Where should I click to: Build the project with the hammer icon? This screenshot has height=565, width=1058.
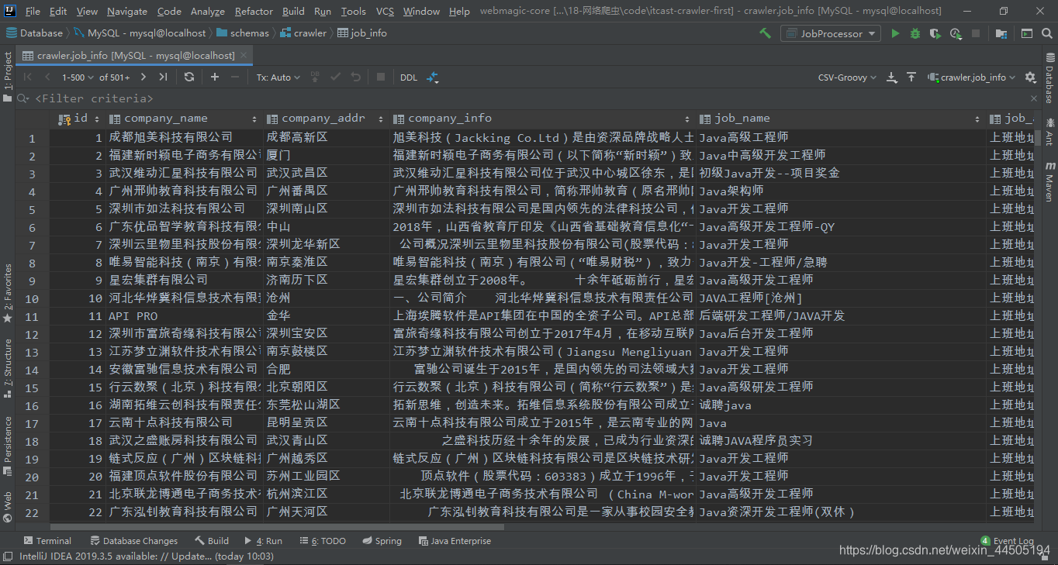coord(765,33)
